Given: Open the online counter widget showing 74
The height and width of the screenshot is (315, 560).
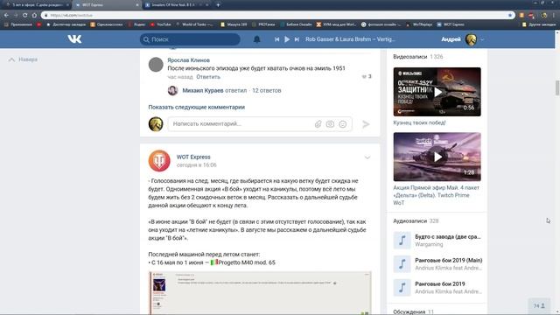Looking at the screenshot, I should (x=539, y=305).
